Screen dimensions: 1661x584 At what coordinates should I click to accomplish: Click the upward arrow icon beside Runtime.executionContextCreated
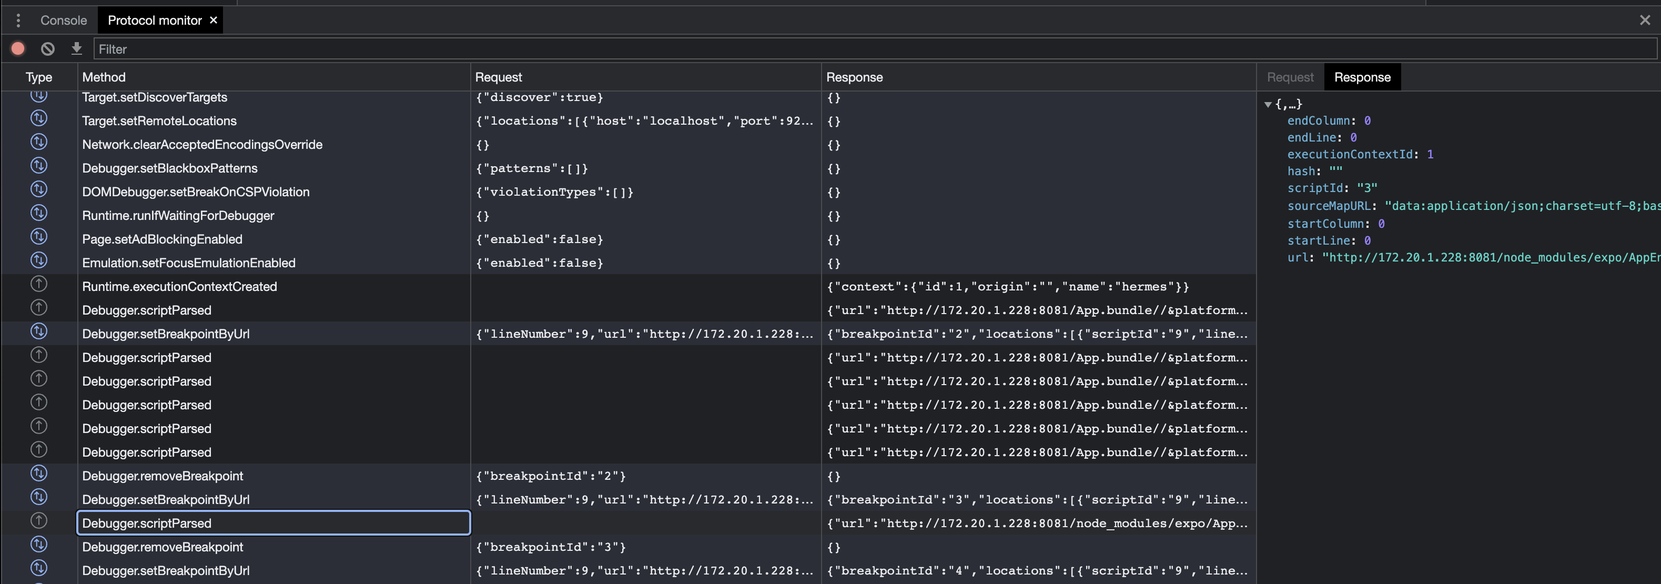coord(39,284)
